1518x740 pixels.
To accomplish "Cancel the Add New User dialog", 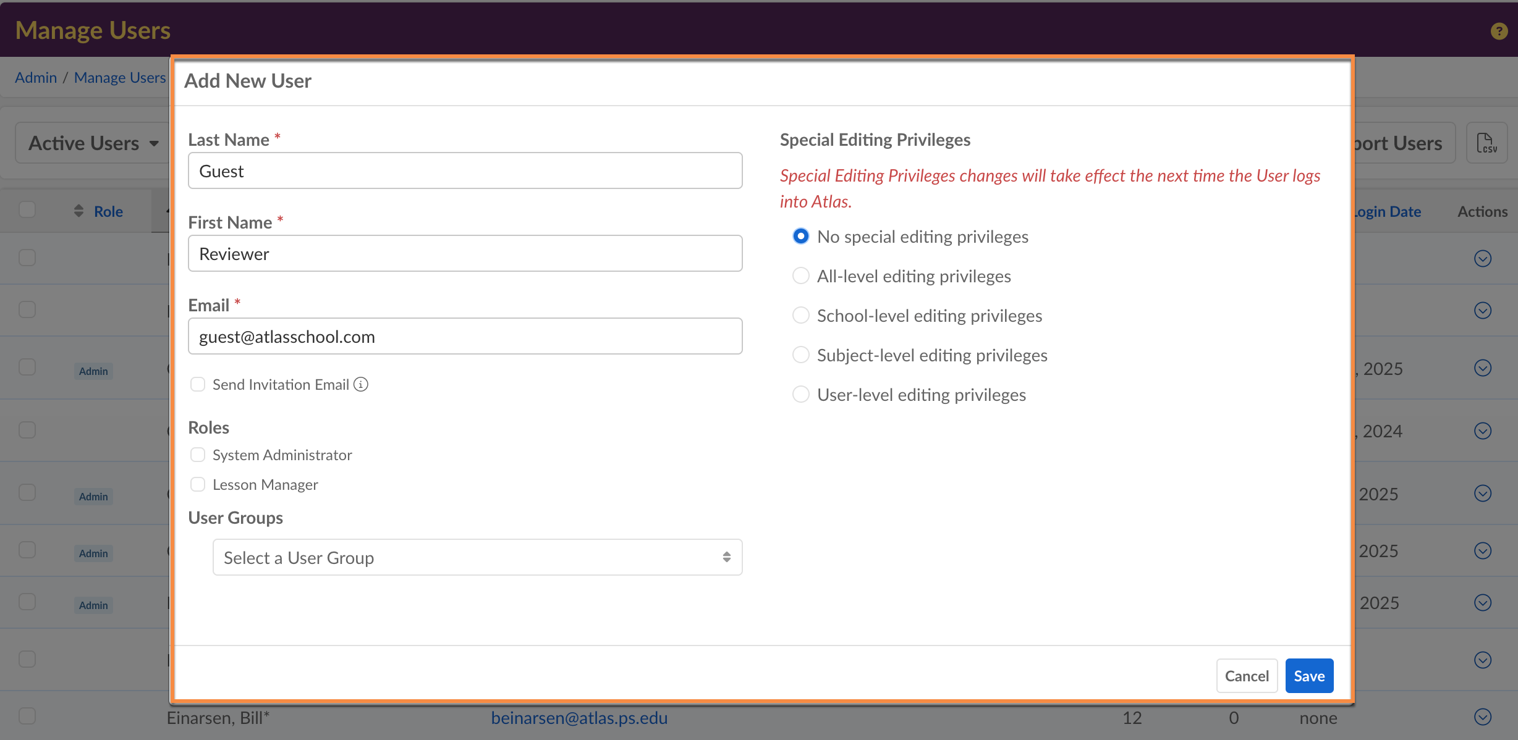I will coord(1246,676).
